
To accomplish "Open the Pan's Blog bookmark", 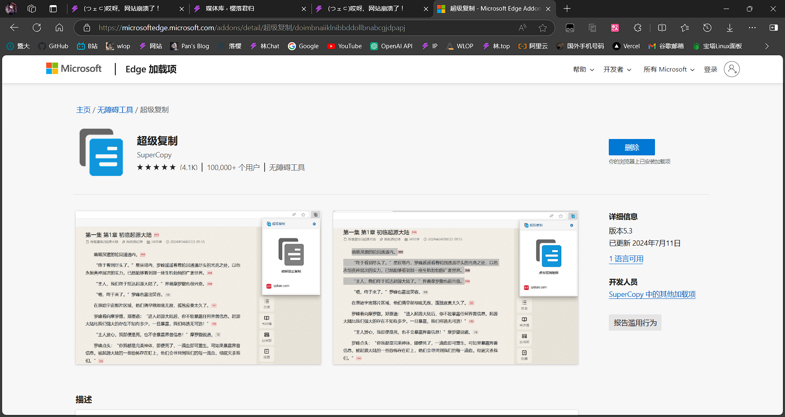I will [190, 46].
